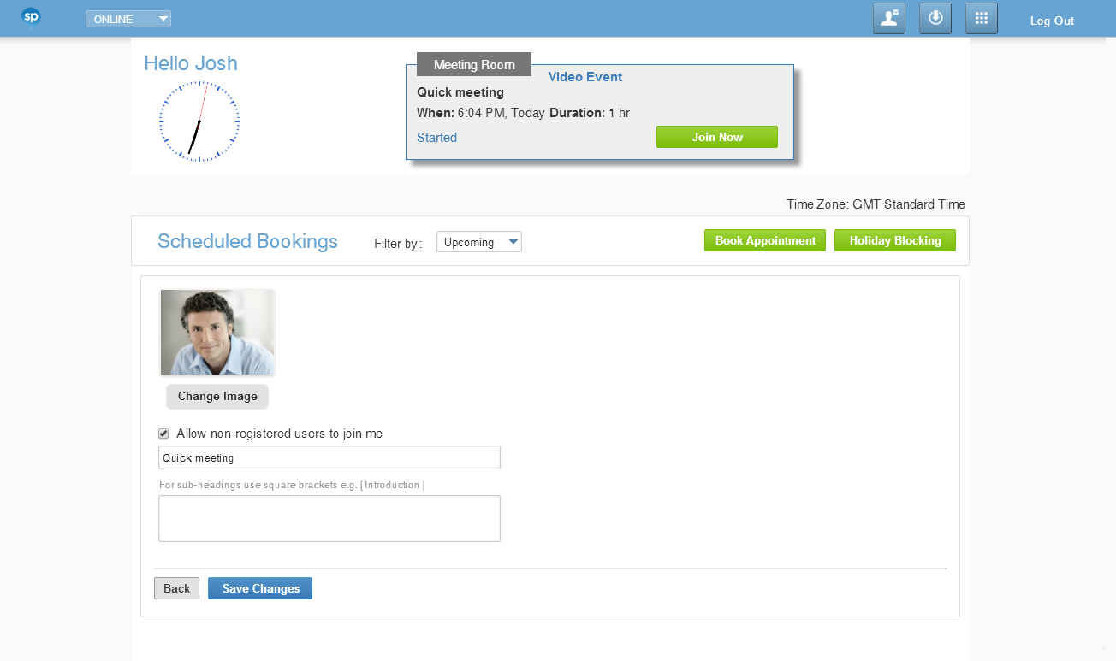Select the Meeting Room tab

473,65
